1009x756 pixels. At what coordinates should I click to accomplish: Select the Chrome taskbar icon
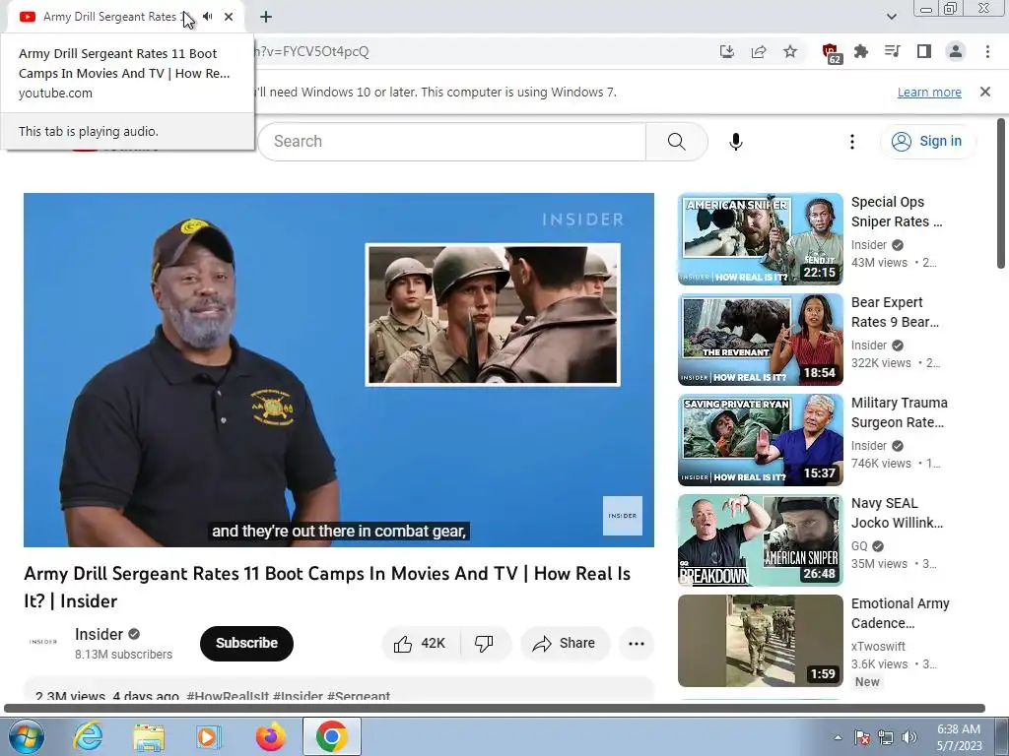[x=331, y=736]
